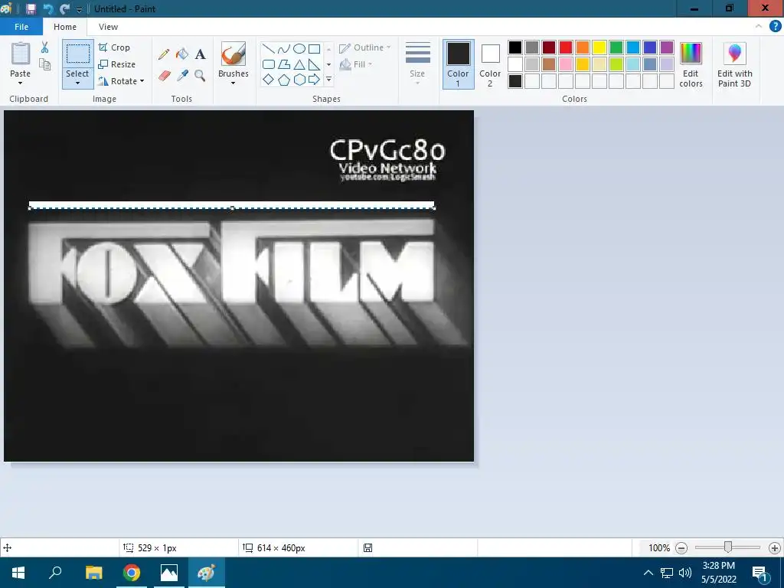Collapse the ribbon with chevron
The width and height of the screenshot is (784, 588).
point(759,26)
